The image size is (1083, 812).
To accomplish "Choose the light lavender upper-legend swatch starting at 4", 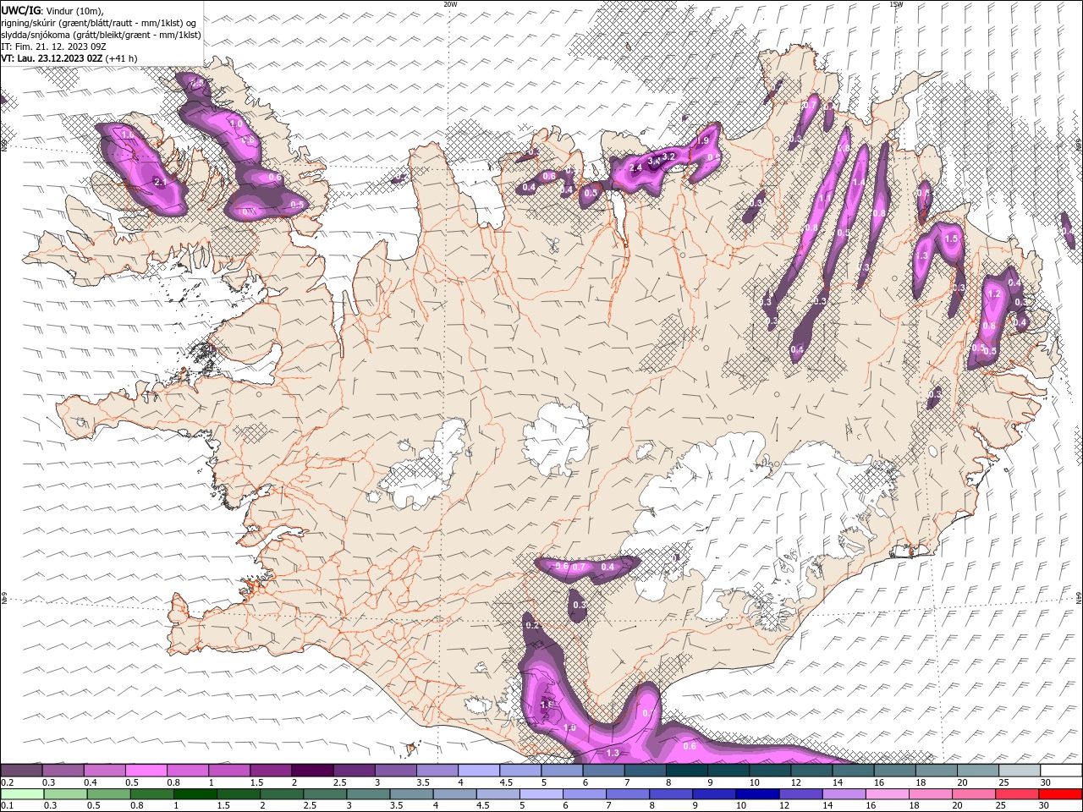I will click(x=479, y=771).
